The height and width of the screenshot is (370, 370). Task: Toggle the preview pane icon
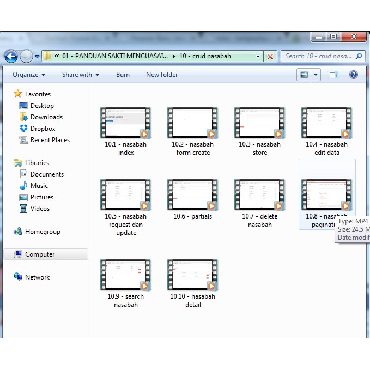[x=334, y=75]
